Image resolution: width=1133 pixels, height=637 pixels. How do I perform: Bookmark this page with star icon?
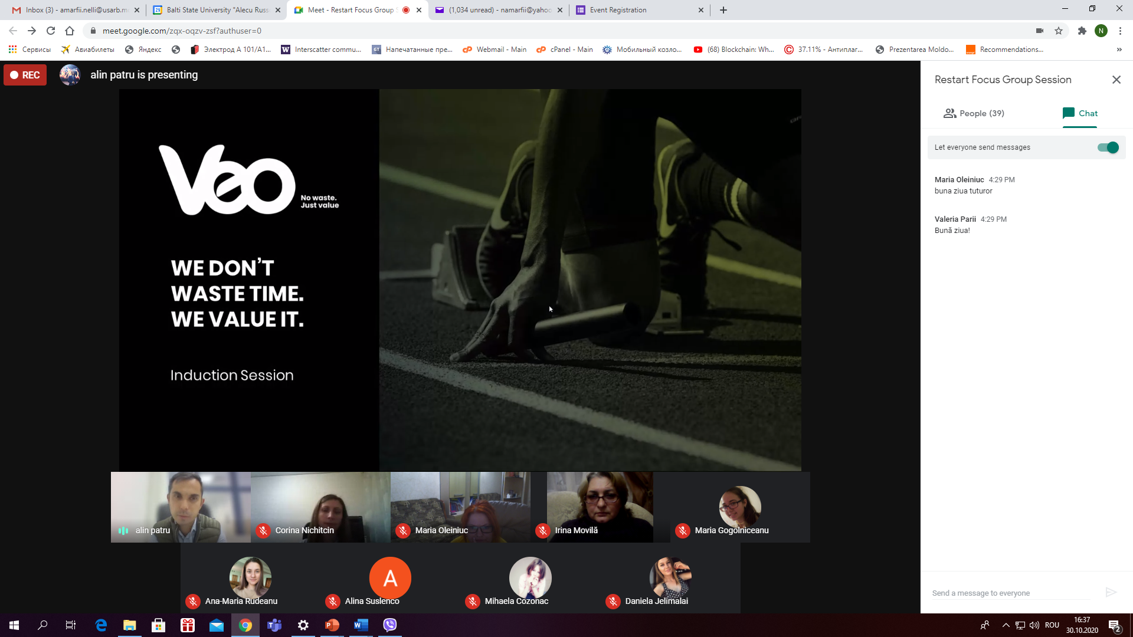tap(1059, 31)
